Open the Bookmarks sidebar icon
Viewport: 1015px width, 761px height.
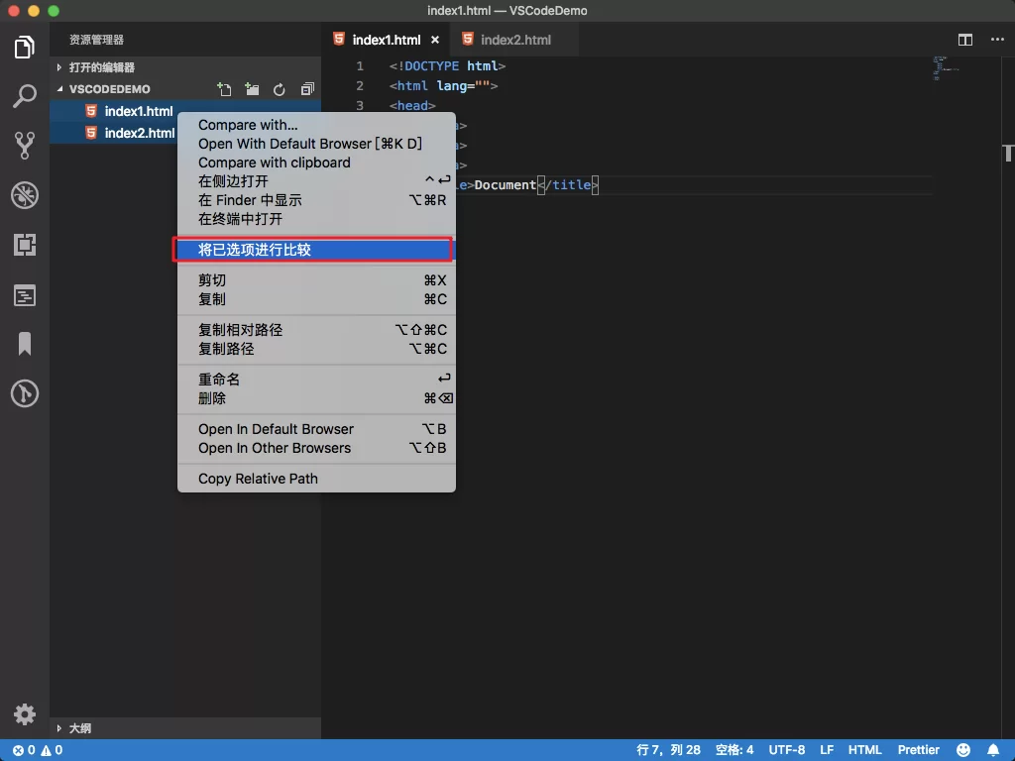pos(25,344)
